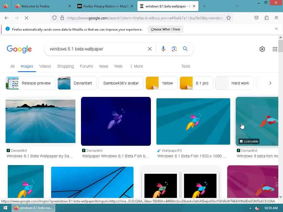Click the Choose What I Share button
283x212 pixels.
(166, 29)
